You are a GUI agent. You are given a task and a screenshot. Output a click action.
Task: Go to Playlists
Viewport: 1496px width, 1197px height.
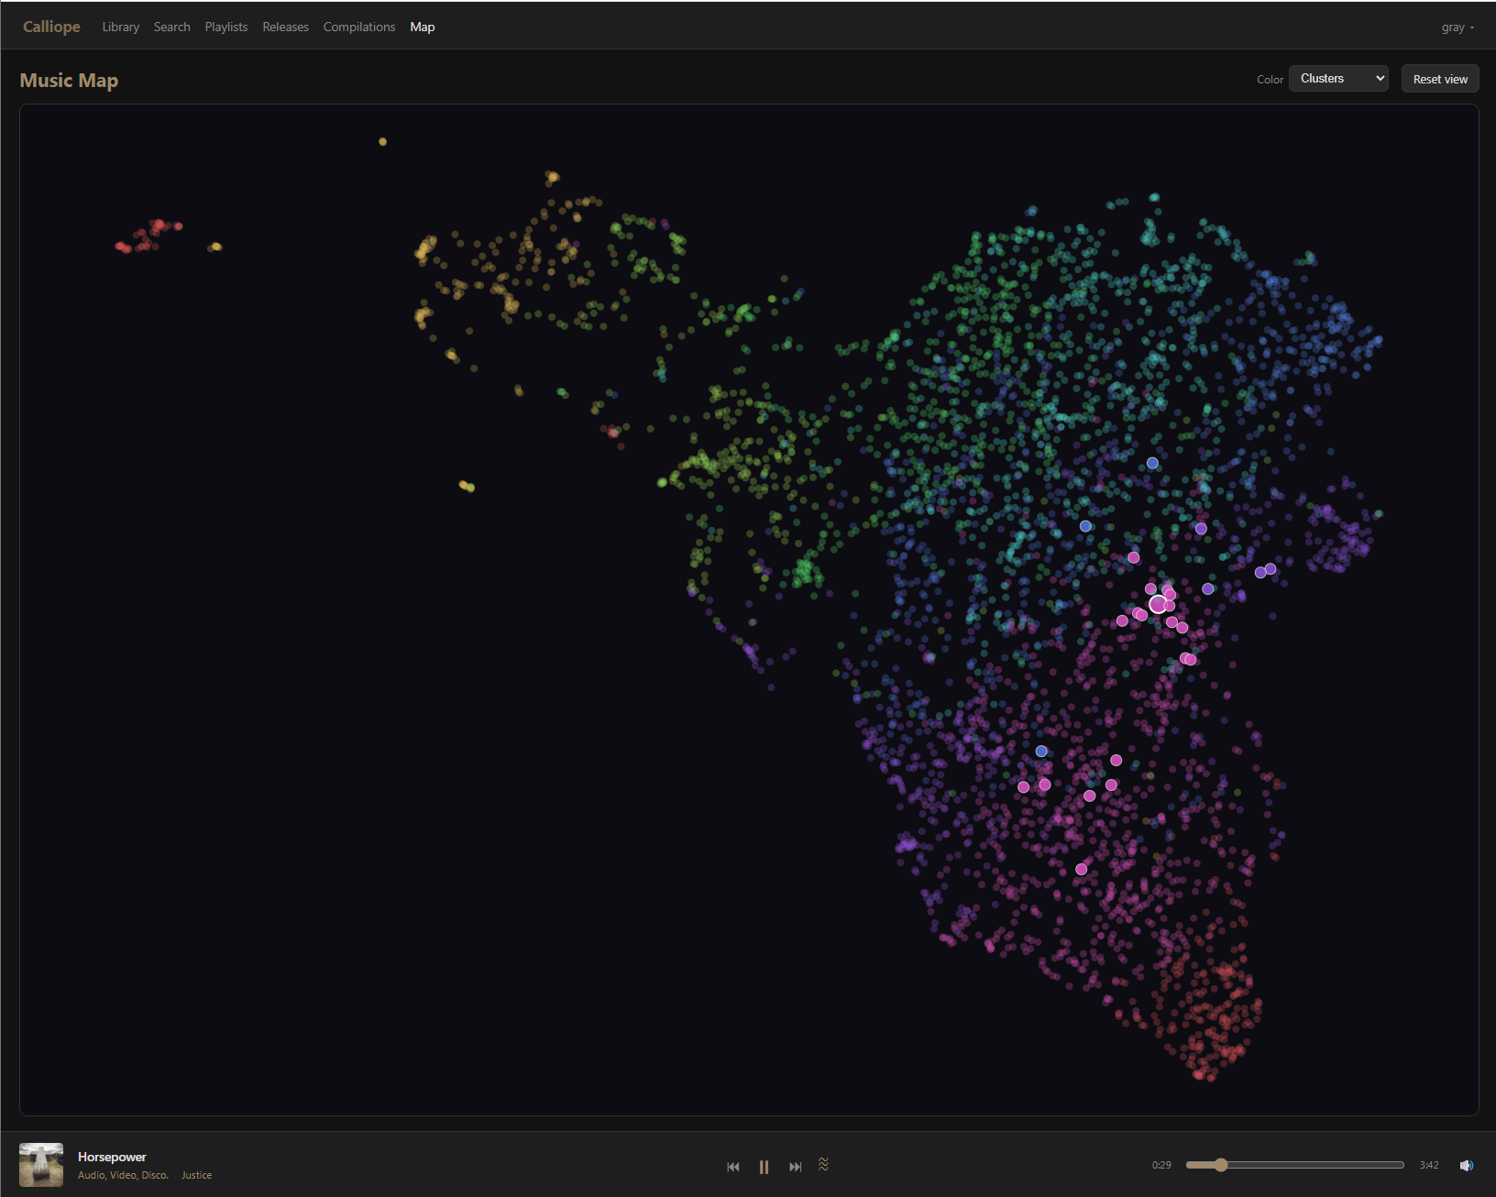click(x=226, y=27)
